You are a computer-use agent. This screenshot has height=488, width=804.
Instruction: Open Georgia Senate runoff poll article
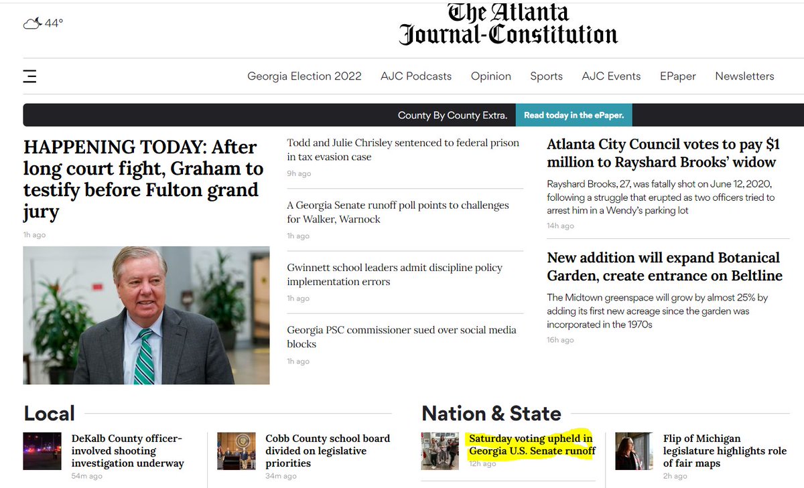click(x=398, y=212)
